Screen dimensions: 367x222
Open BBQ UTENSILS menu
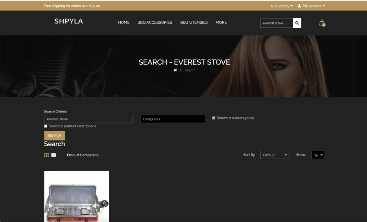[x=194, y=22]
